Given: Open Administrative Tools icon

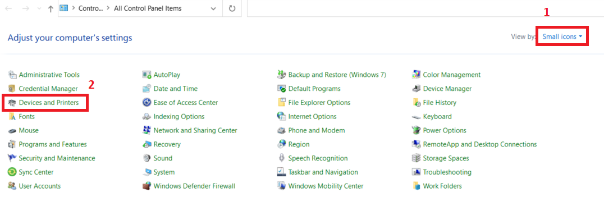Looking at the screenshot, I should point(12,75).
